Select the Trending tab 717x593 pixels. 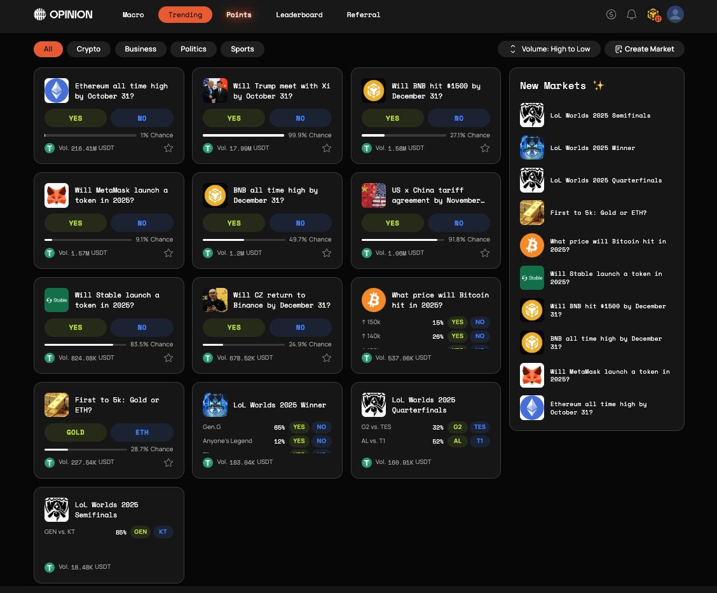coord(185,15)
